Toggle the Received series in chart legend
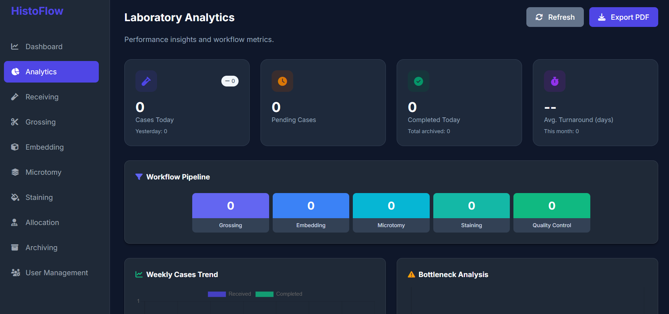 point(230,294)
